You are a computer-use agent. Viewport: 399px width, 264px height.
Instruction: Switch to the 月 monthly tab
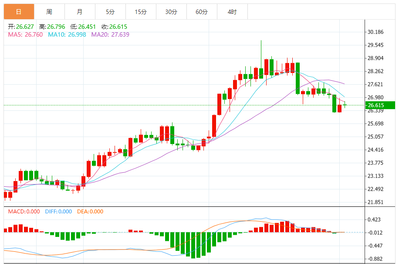pos(80,12)
